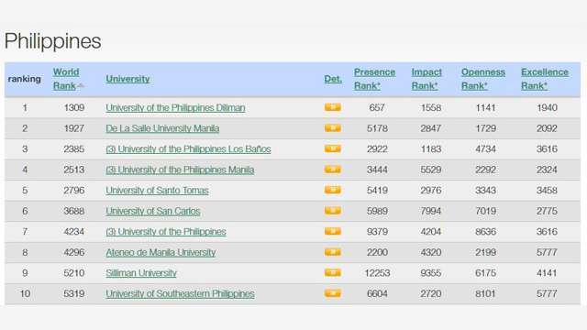Select world rank value 2385
The image size is (587, 330).
(73, 148)
